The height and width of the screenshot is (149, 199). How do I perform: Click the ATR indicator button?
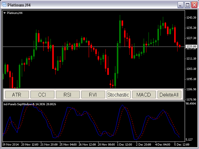[16, 95]
